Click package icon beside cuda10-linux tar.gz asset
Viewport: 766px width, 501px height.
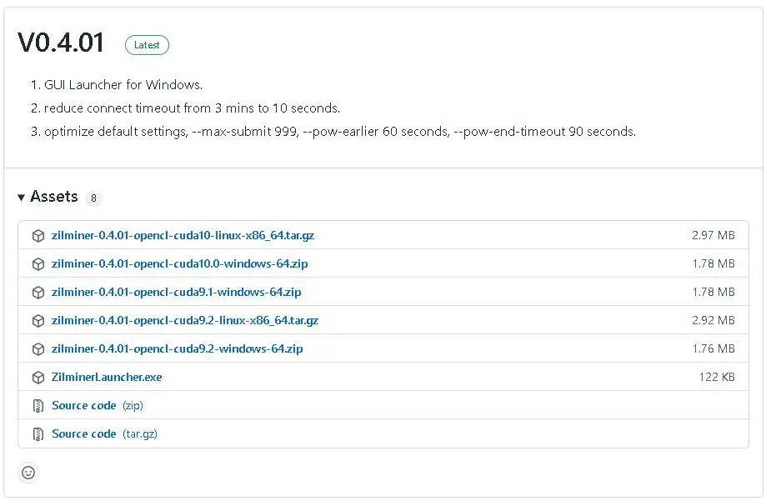click(x=38, y=236)
